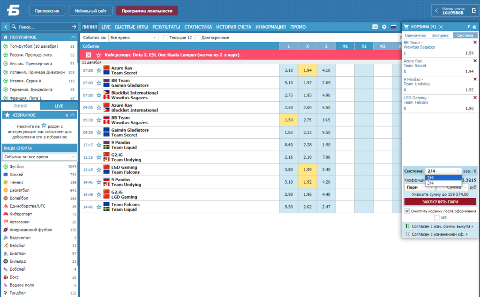480x297 pixels.
Task: Remove LGD Gaming - Team Falcons from cart
Action: click(x=475, y=97)
